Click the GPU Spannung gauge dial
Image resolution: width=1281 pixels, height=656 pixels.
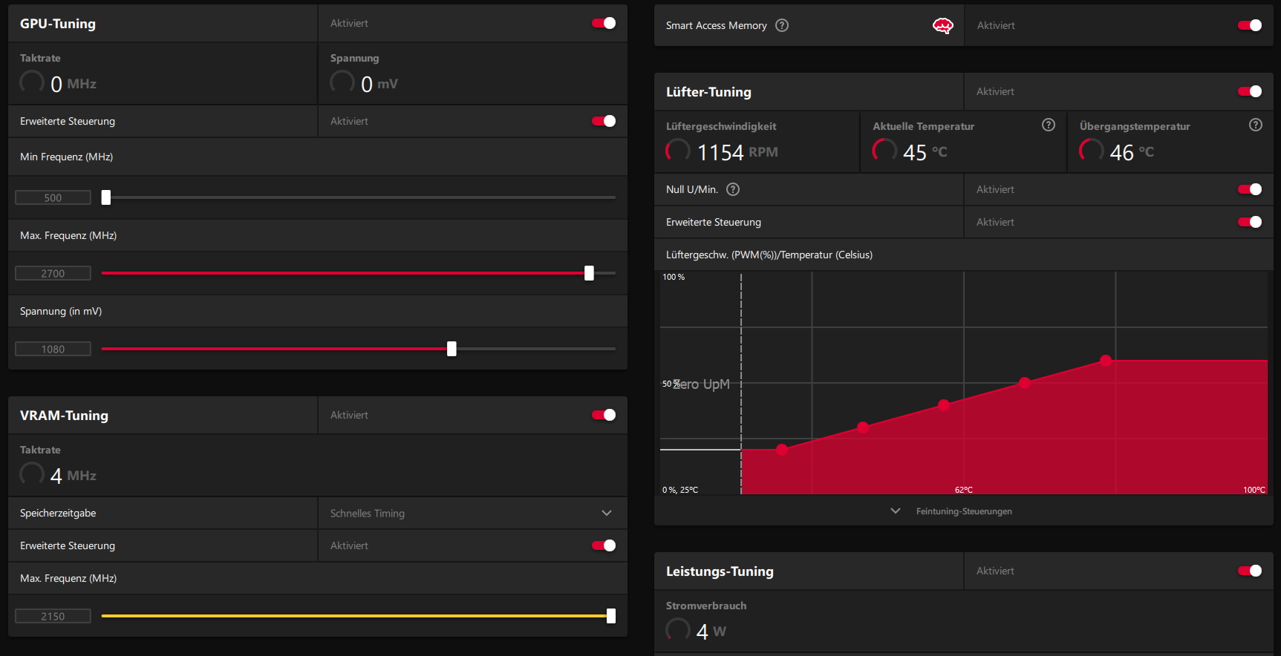point(342,82)
